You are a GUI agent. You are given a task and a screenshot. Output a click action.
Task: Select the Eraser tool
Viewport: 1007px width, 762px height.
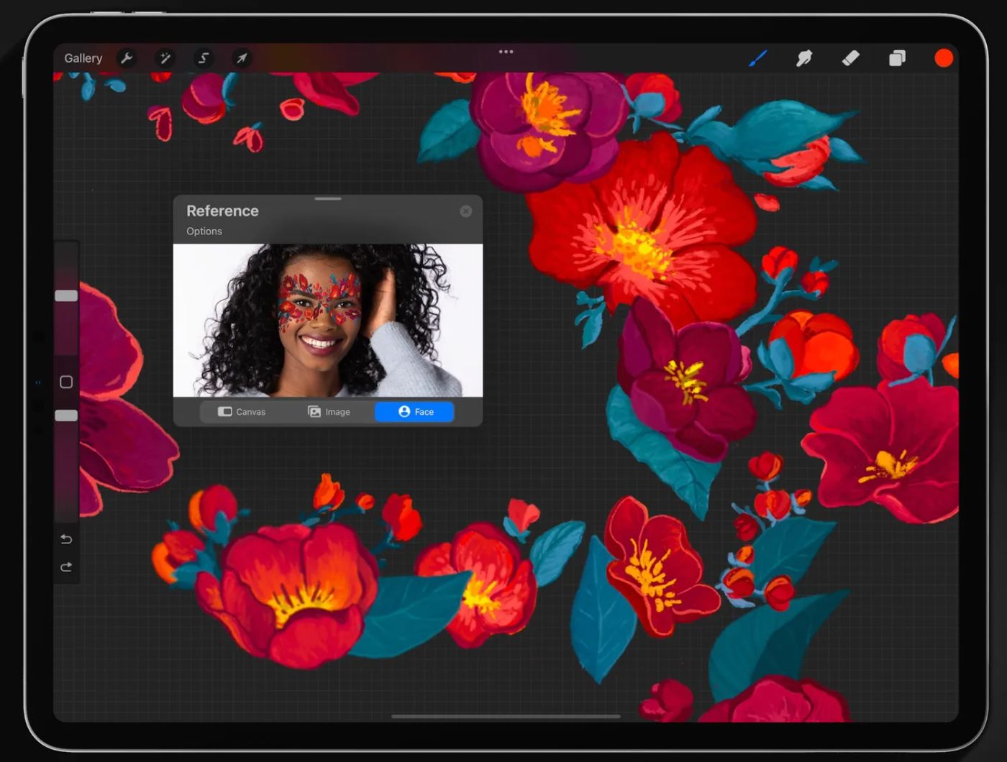click(851, 58)
